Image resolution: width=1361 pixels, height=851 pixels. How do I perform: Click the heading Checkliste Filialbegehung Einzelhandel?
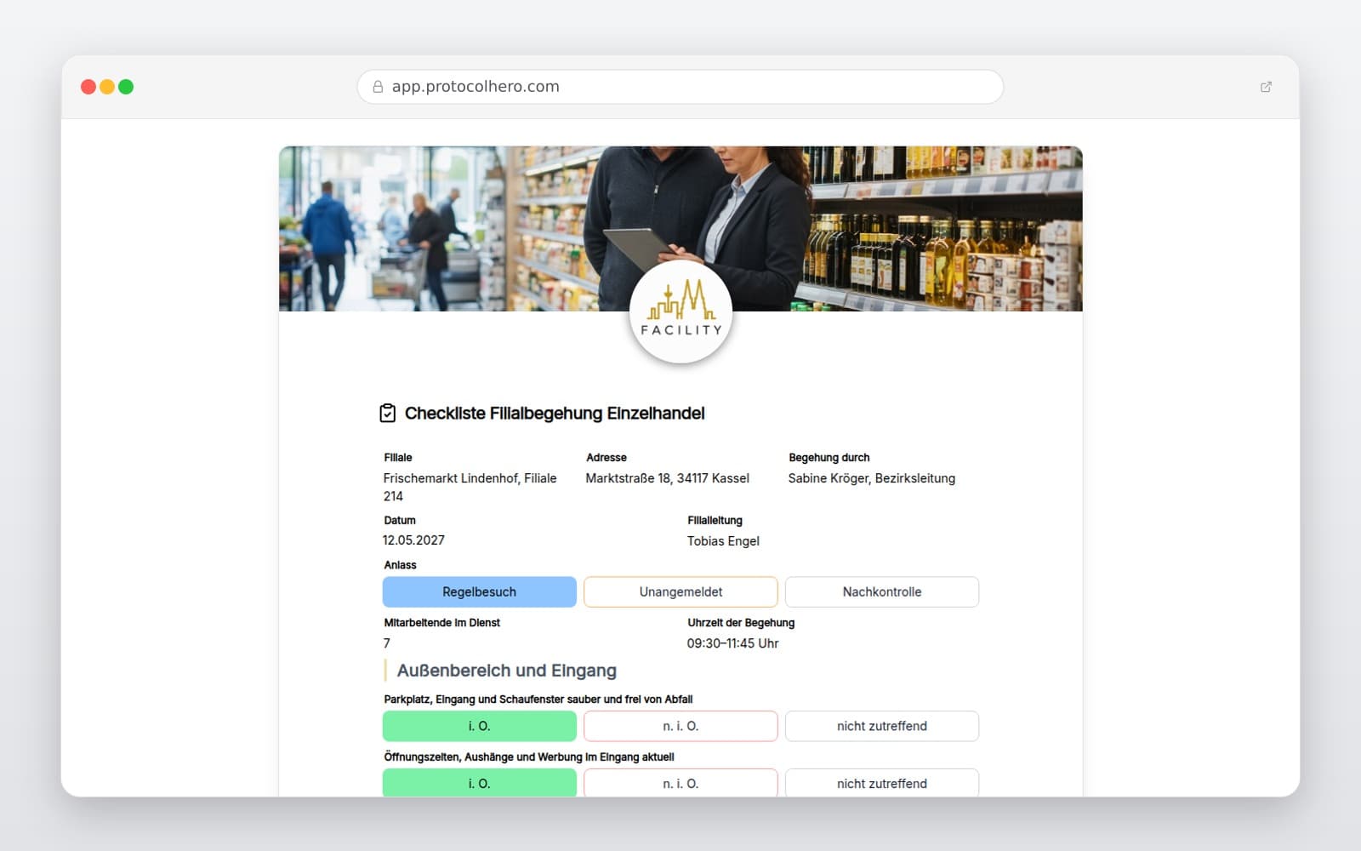coord(555,414)
